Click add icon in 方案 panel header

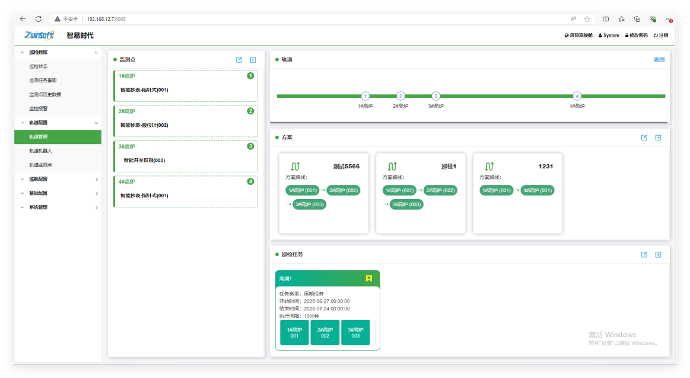click(x=658, y=137)
